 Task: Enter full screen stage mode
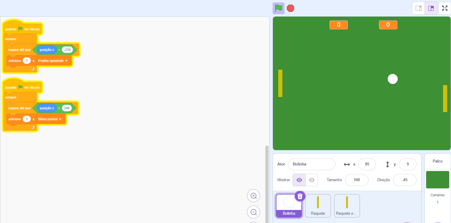[x=445, y=8]
